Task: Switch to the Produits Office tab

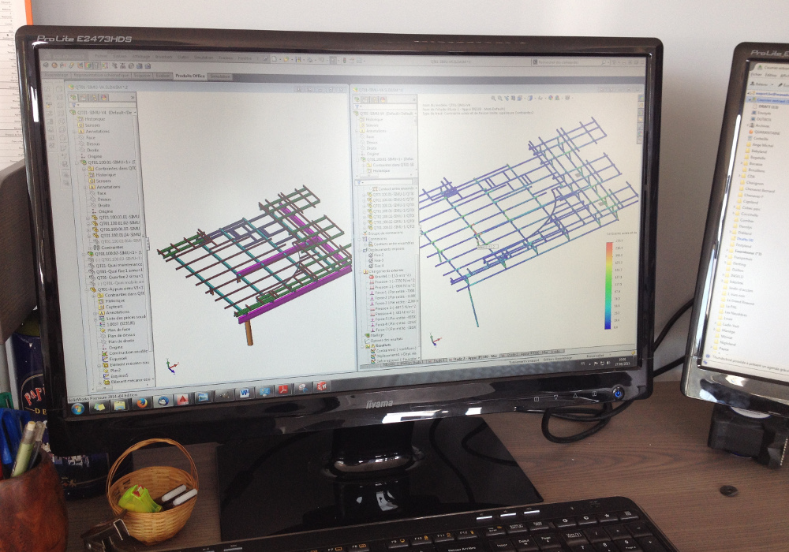Action: click(x=189, y=76)
